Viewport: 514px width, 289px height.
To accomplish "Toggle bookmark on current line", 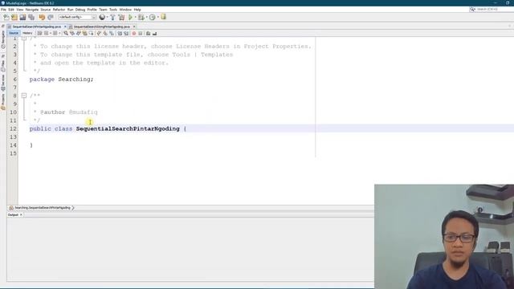I will pyautogui.click(x=112, y=33).
